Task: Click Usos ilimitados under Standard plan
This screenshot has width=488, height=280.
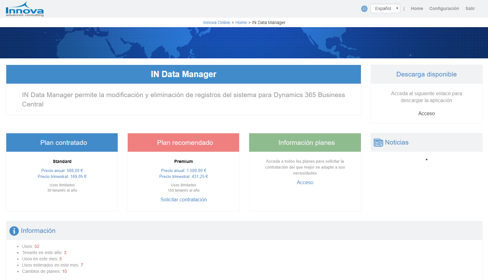Action: (62, 185)
